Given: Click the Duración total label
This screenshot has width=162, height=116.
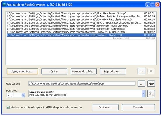Looking at the screenshot, I should [x=121, y=38].
